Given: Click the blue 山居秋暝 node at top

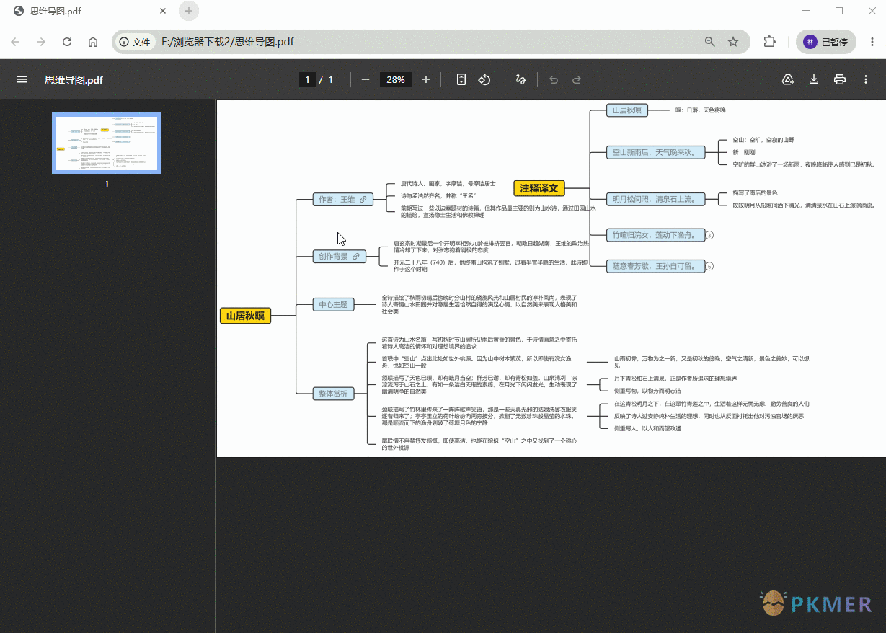Looking at the screenshot, I should pyautogui.click(x=627, y=110).
